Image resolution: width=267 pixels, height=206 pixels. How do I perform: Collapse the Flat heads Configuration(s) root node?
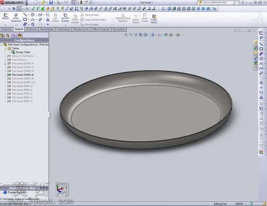(x=2, y=45)
